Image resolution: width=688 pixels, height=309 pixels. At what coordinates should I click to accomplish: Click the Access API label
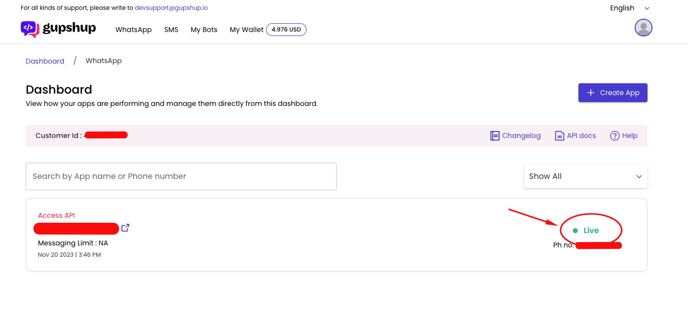click(56, 215)
